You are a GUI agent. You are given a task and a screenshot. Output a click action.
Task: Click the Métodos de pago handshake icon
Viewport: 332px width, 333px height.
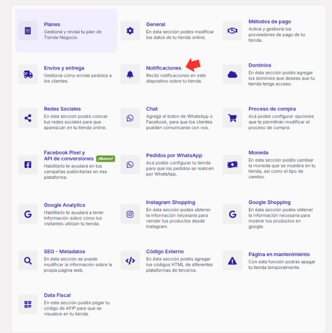tap(233, 31)
